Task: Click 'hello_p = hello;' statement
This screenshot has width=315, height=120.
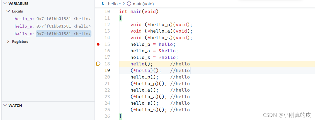Action: pos(153,44)
